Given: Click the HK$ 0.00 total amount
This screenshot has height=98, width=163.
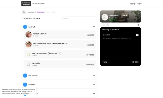Looking at the screenshot, I should pos(135,62).
